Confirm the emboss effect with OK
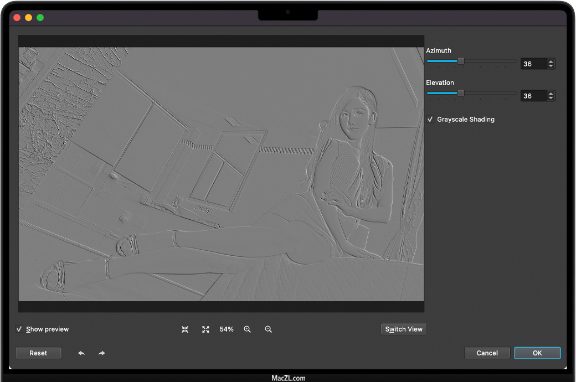This screenshot has height=382, width=576. coord(537,353)
